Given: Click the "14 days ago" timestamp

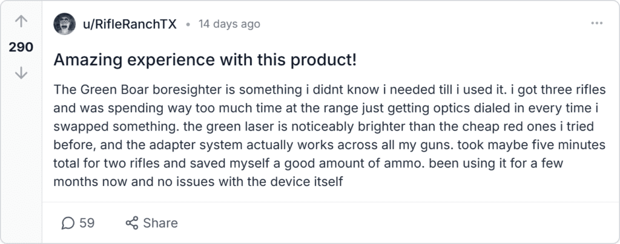Looking at the screenshot, I should pyautogui.click(x=229, y=24).
